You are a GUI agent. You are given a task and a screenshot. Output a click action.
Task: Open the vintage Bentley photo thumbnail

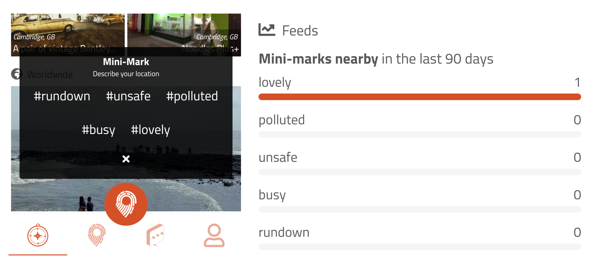(68, 35)
